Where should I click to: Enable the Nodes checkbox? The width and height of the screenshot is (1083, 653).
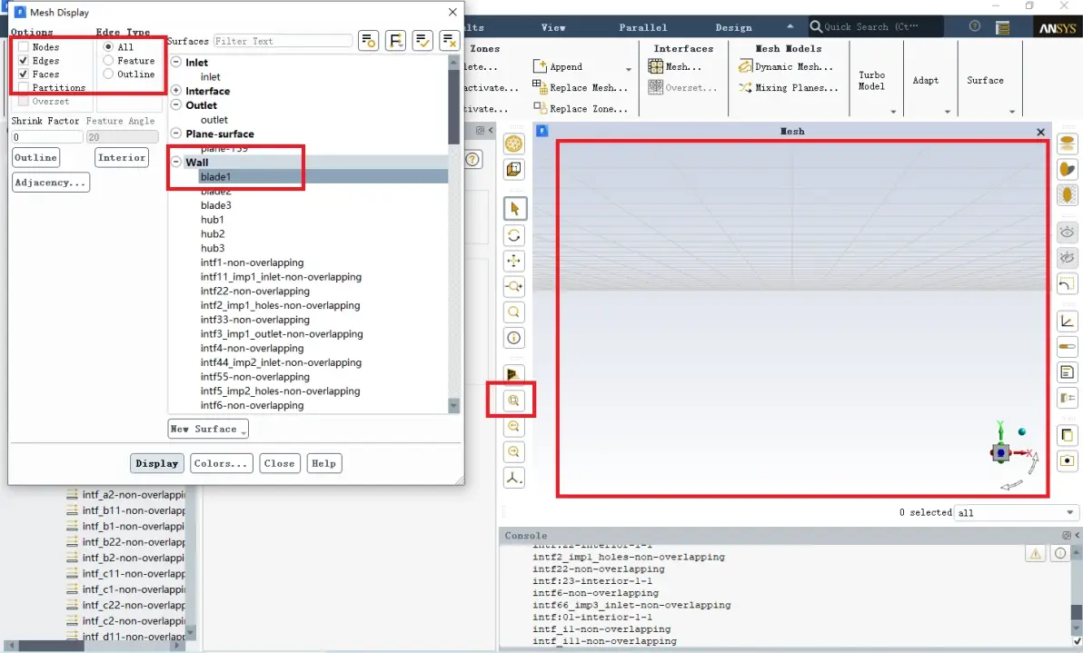[x=24, y=47]
